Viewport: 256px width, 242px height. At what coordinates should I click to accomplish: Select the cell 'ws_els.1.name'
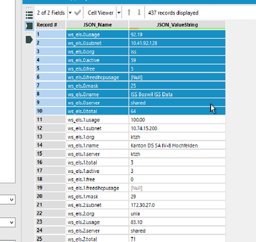tap(97, 145)
